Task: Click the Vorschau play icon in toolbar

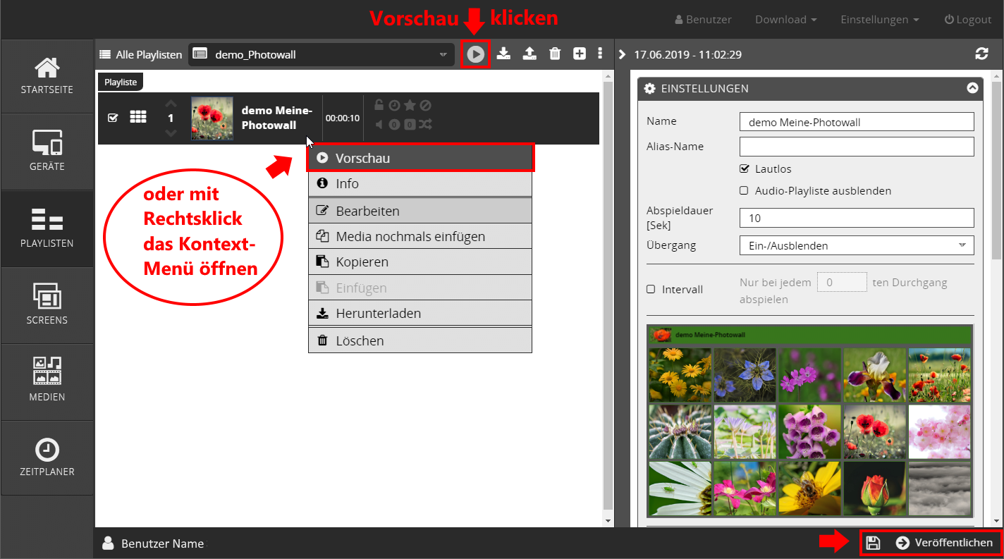Action: (476, 54)
